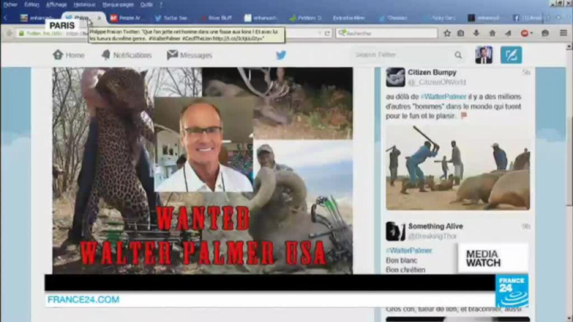Open the Firefox hamburger menu icon
The width and height of the screenshot is (573, 322).
[x=562, y=33]
